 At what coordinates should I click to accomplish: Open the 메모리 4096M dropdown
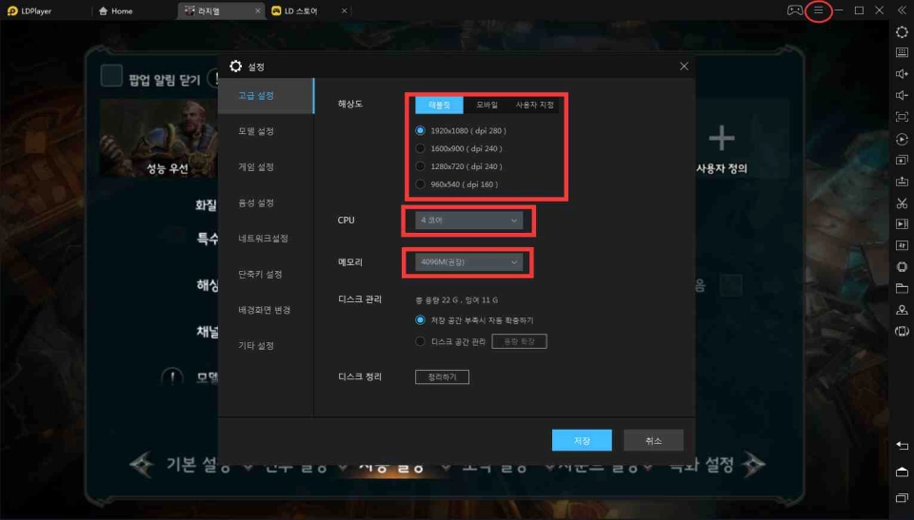468,262
